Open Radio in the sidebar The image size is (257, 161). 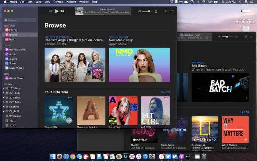click(12, 39)
